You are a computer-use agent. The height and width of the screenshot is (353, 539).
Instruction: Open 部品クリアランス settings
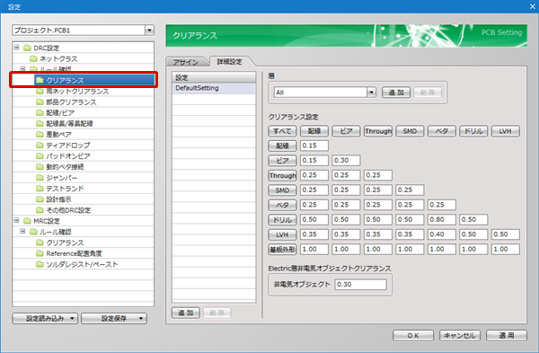click(x=71, y=102)
